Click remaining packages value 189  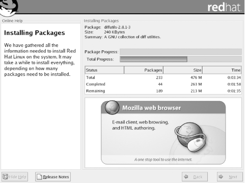[159, 91]
